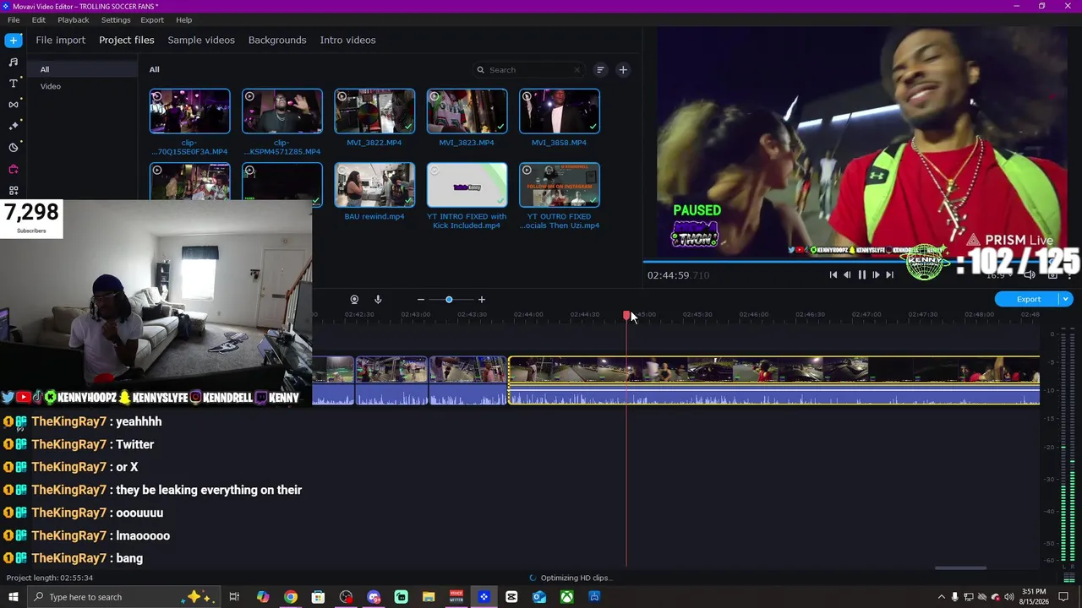Screen dimensions: 1082x608
Task: Open Windows Task View button
Action: coord(234,597)
